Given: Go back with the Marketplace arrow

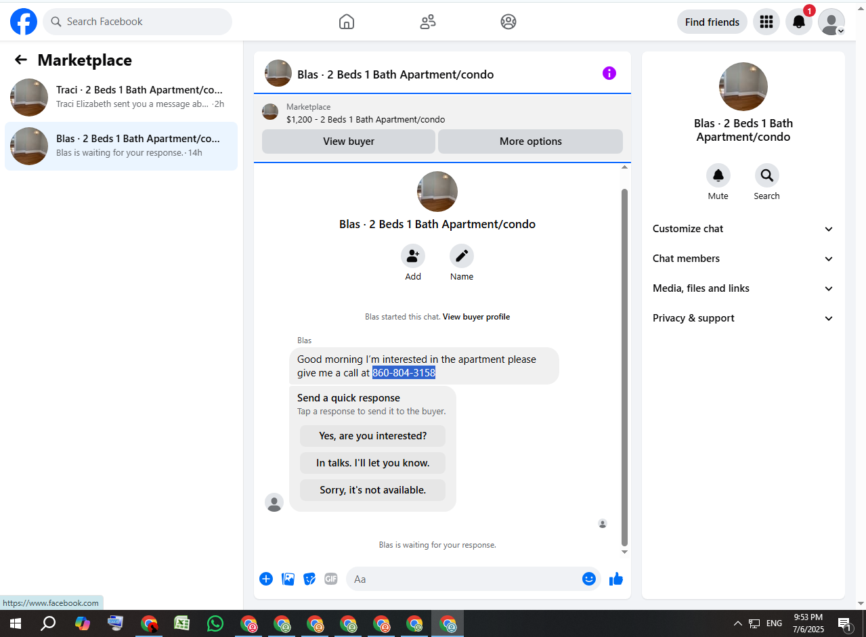Looking at the screenshot, I should click(21, 60).
